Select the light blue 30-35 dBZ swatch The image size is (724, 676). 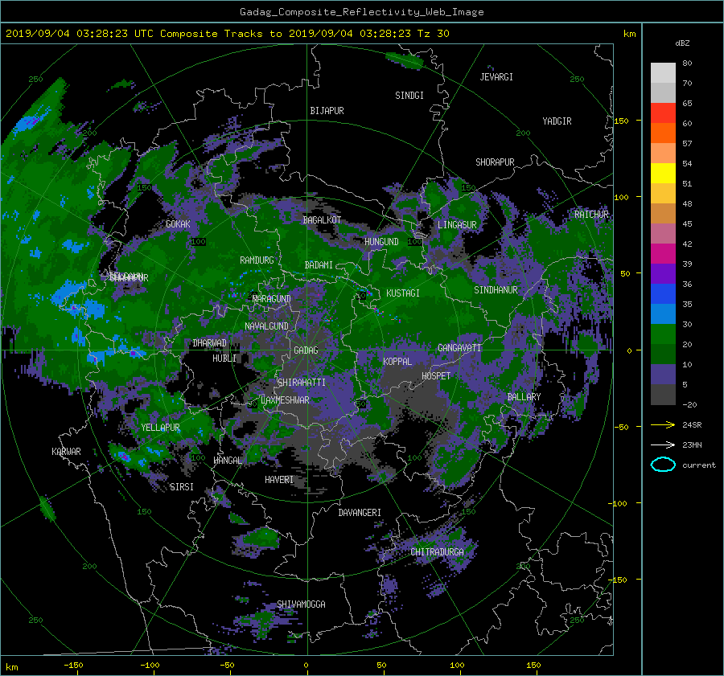tap(663, 313)
